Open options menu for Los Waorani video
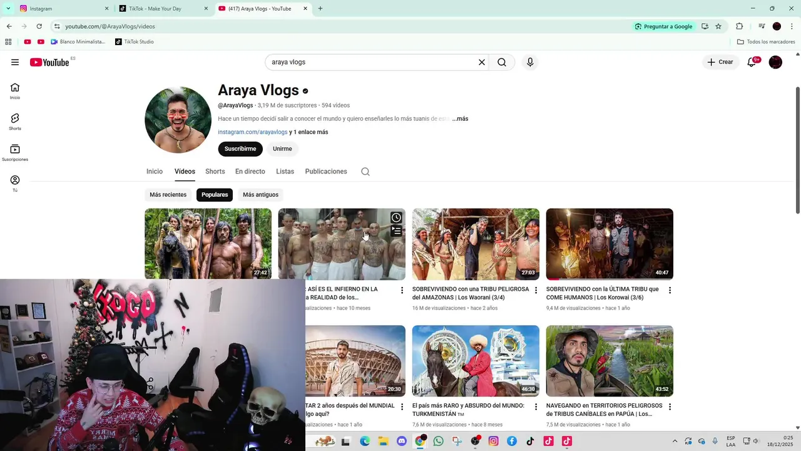Screen dimensions: 801x451 [x=536, y=291]
